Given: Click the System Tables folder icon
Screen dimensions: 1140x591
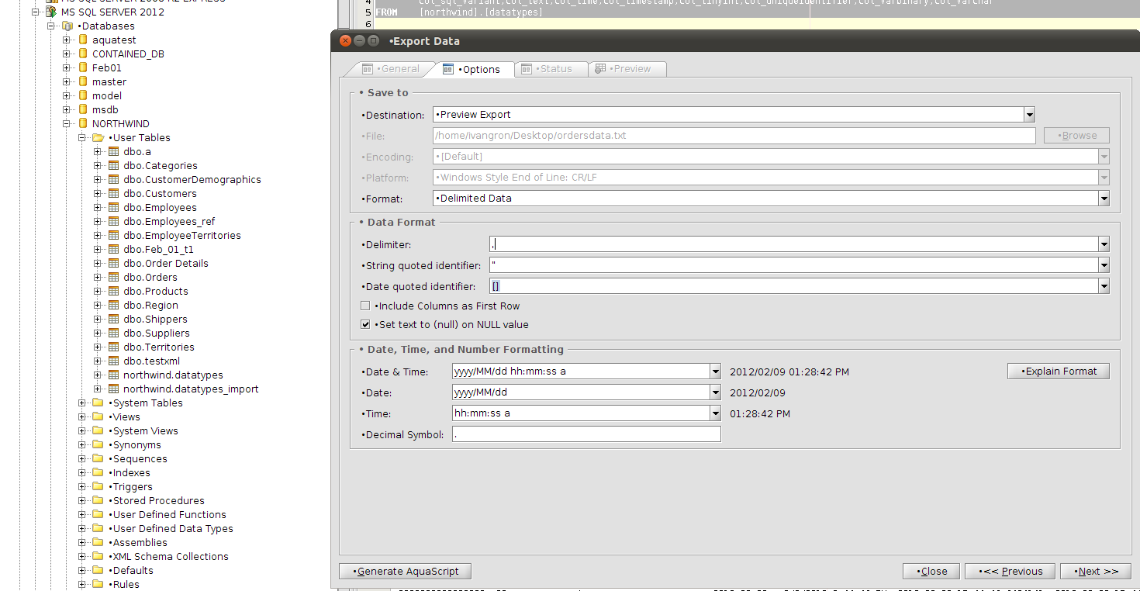Looking at the screenshot, I should click(x=98, y=403).
